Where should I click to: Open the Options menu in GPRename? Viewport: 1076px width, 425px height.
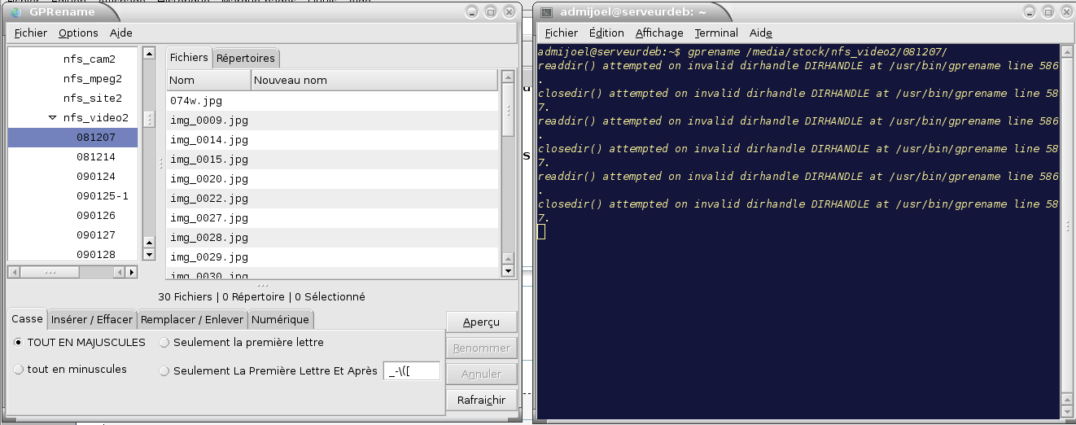[x=78, y=33]
